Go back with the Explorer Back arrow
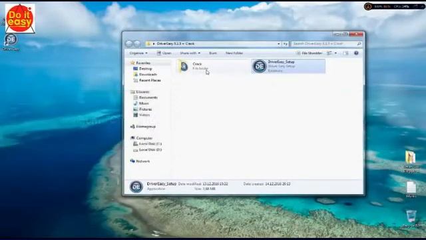426x240 pixels. pos(129,43)
